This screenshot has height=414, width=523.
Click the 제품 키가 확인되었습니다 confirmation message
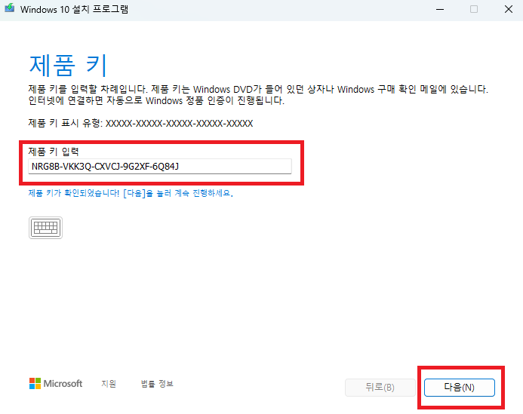131,193
